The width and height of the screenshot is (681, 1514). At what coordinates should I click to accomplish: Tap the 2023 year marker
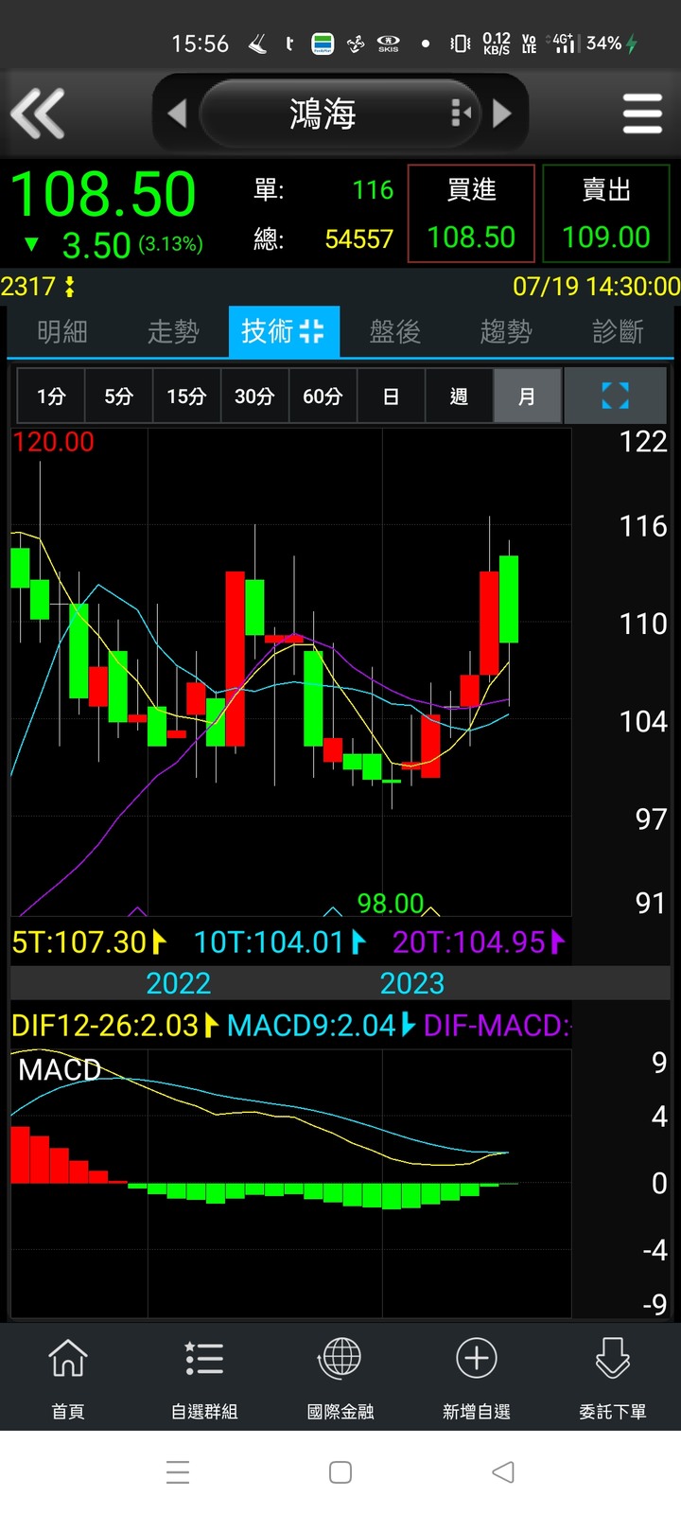coord(412,983)
